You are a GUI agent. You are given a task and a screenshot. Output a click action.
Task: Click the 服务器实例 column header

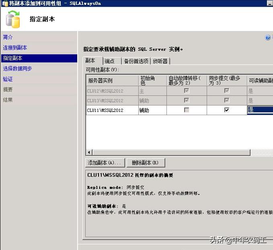coord(112,81)
